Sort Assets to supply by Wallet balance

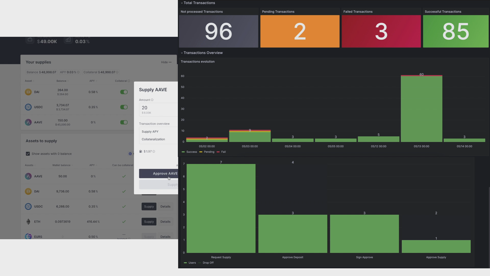click(x=63, y=165)
